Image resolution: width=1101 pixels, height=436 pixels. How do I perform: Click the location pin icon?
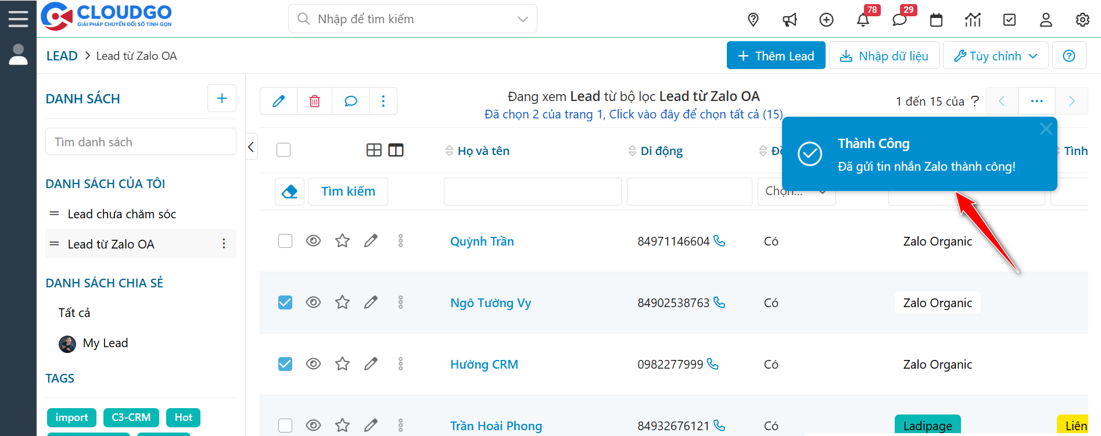[x=753, y=20]
